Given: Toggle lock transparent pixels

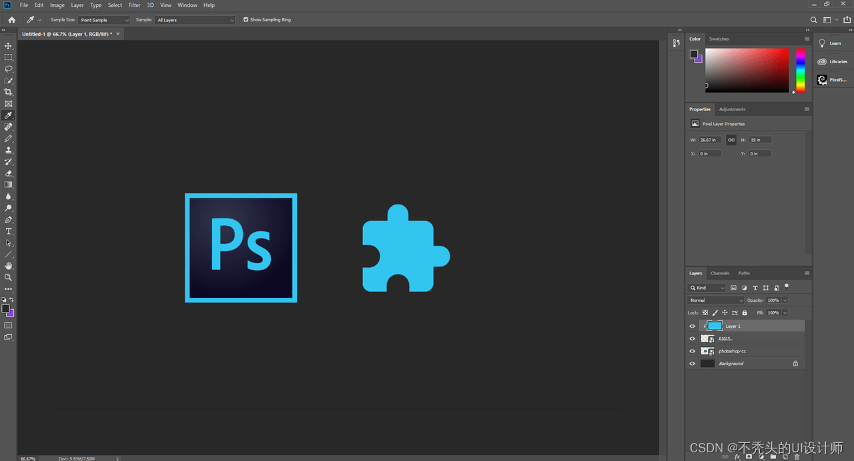Looking at the screenshot, I should 705,312.
